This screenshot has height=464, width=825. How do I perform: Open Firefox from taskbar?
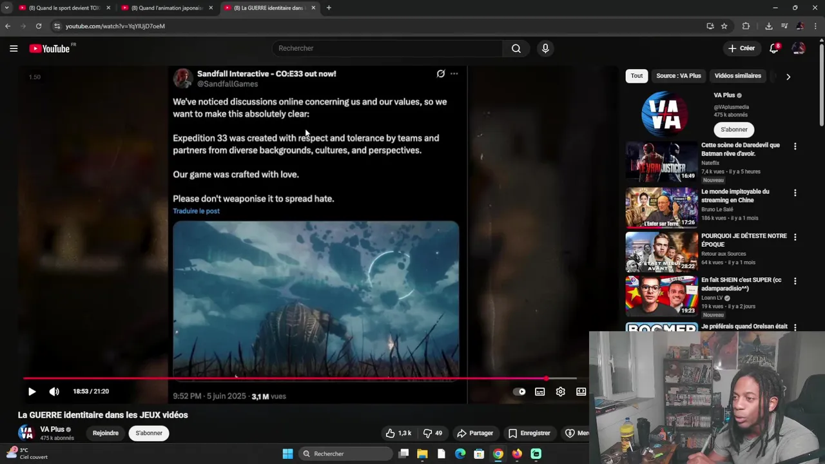pyautogui.click(x=517, y=454)
